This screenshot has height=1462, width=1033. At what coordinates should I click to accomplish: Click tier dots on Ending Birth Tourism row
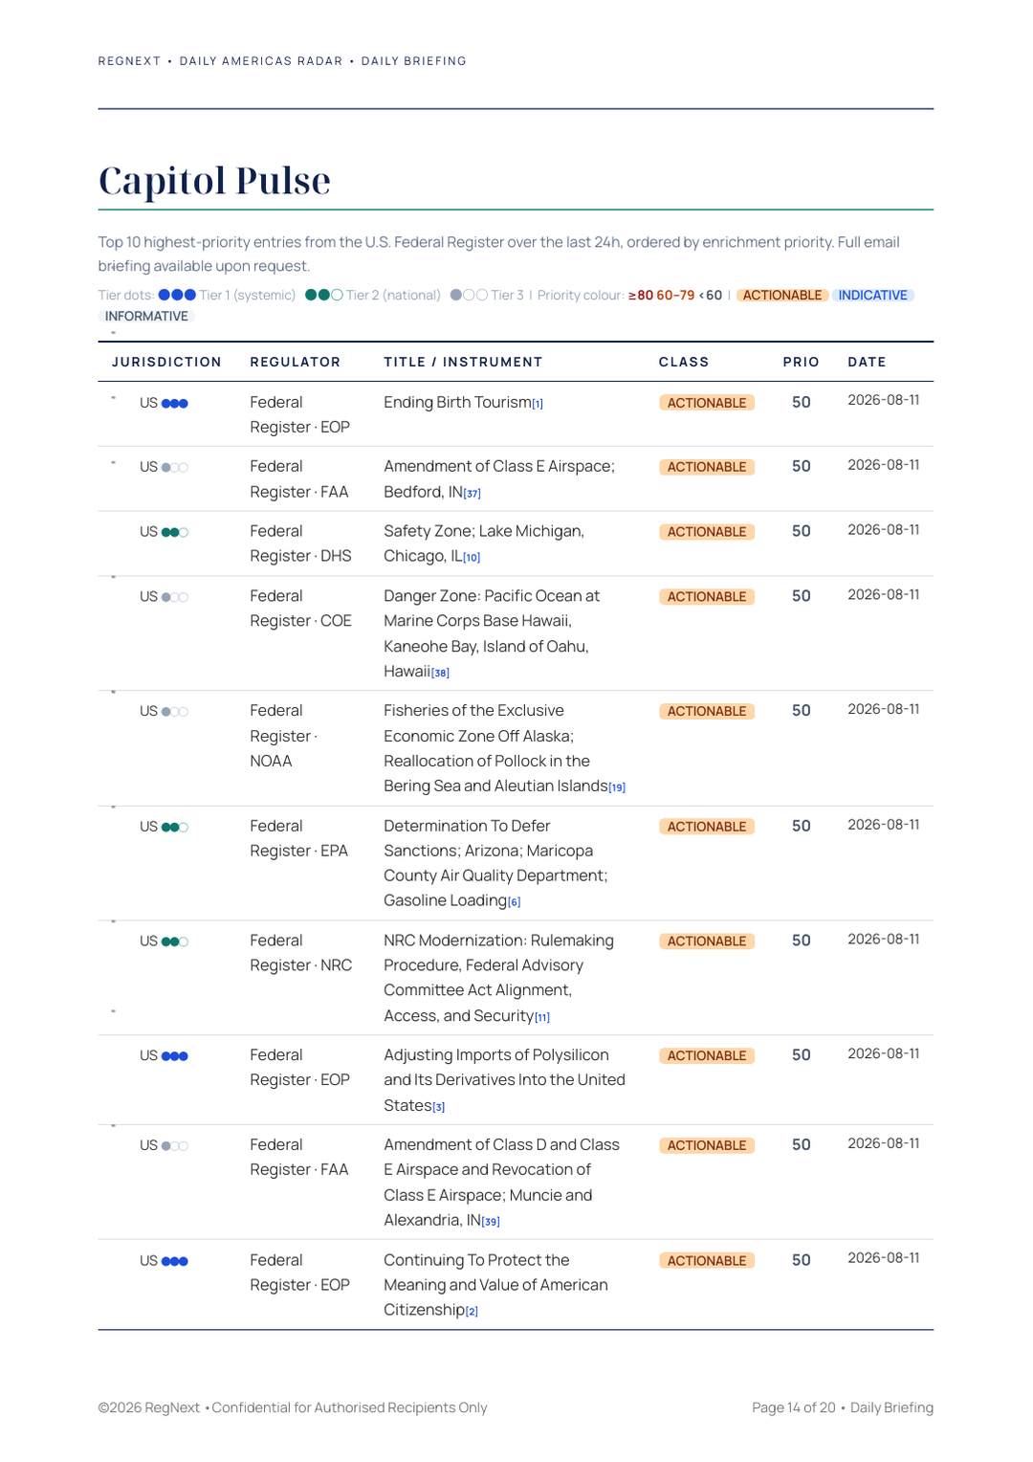coord(175,404)
